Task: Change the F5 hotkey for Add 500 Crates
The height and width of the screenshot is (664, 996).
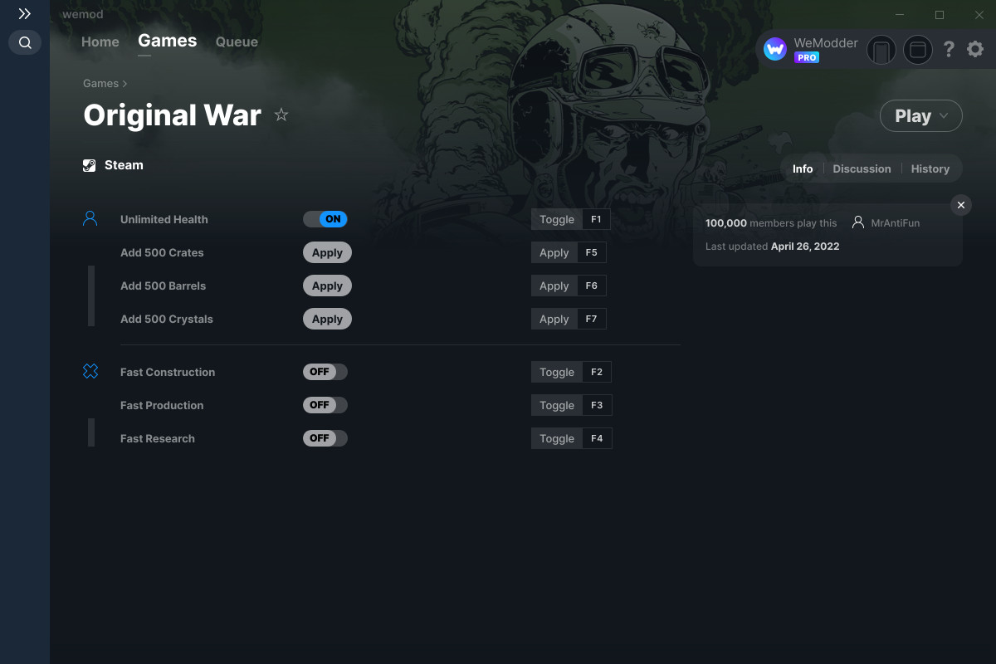Action: click(592, 252)
